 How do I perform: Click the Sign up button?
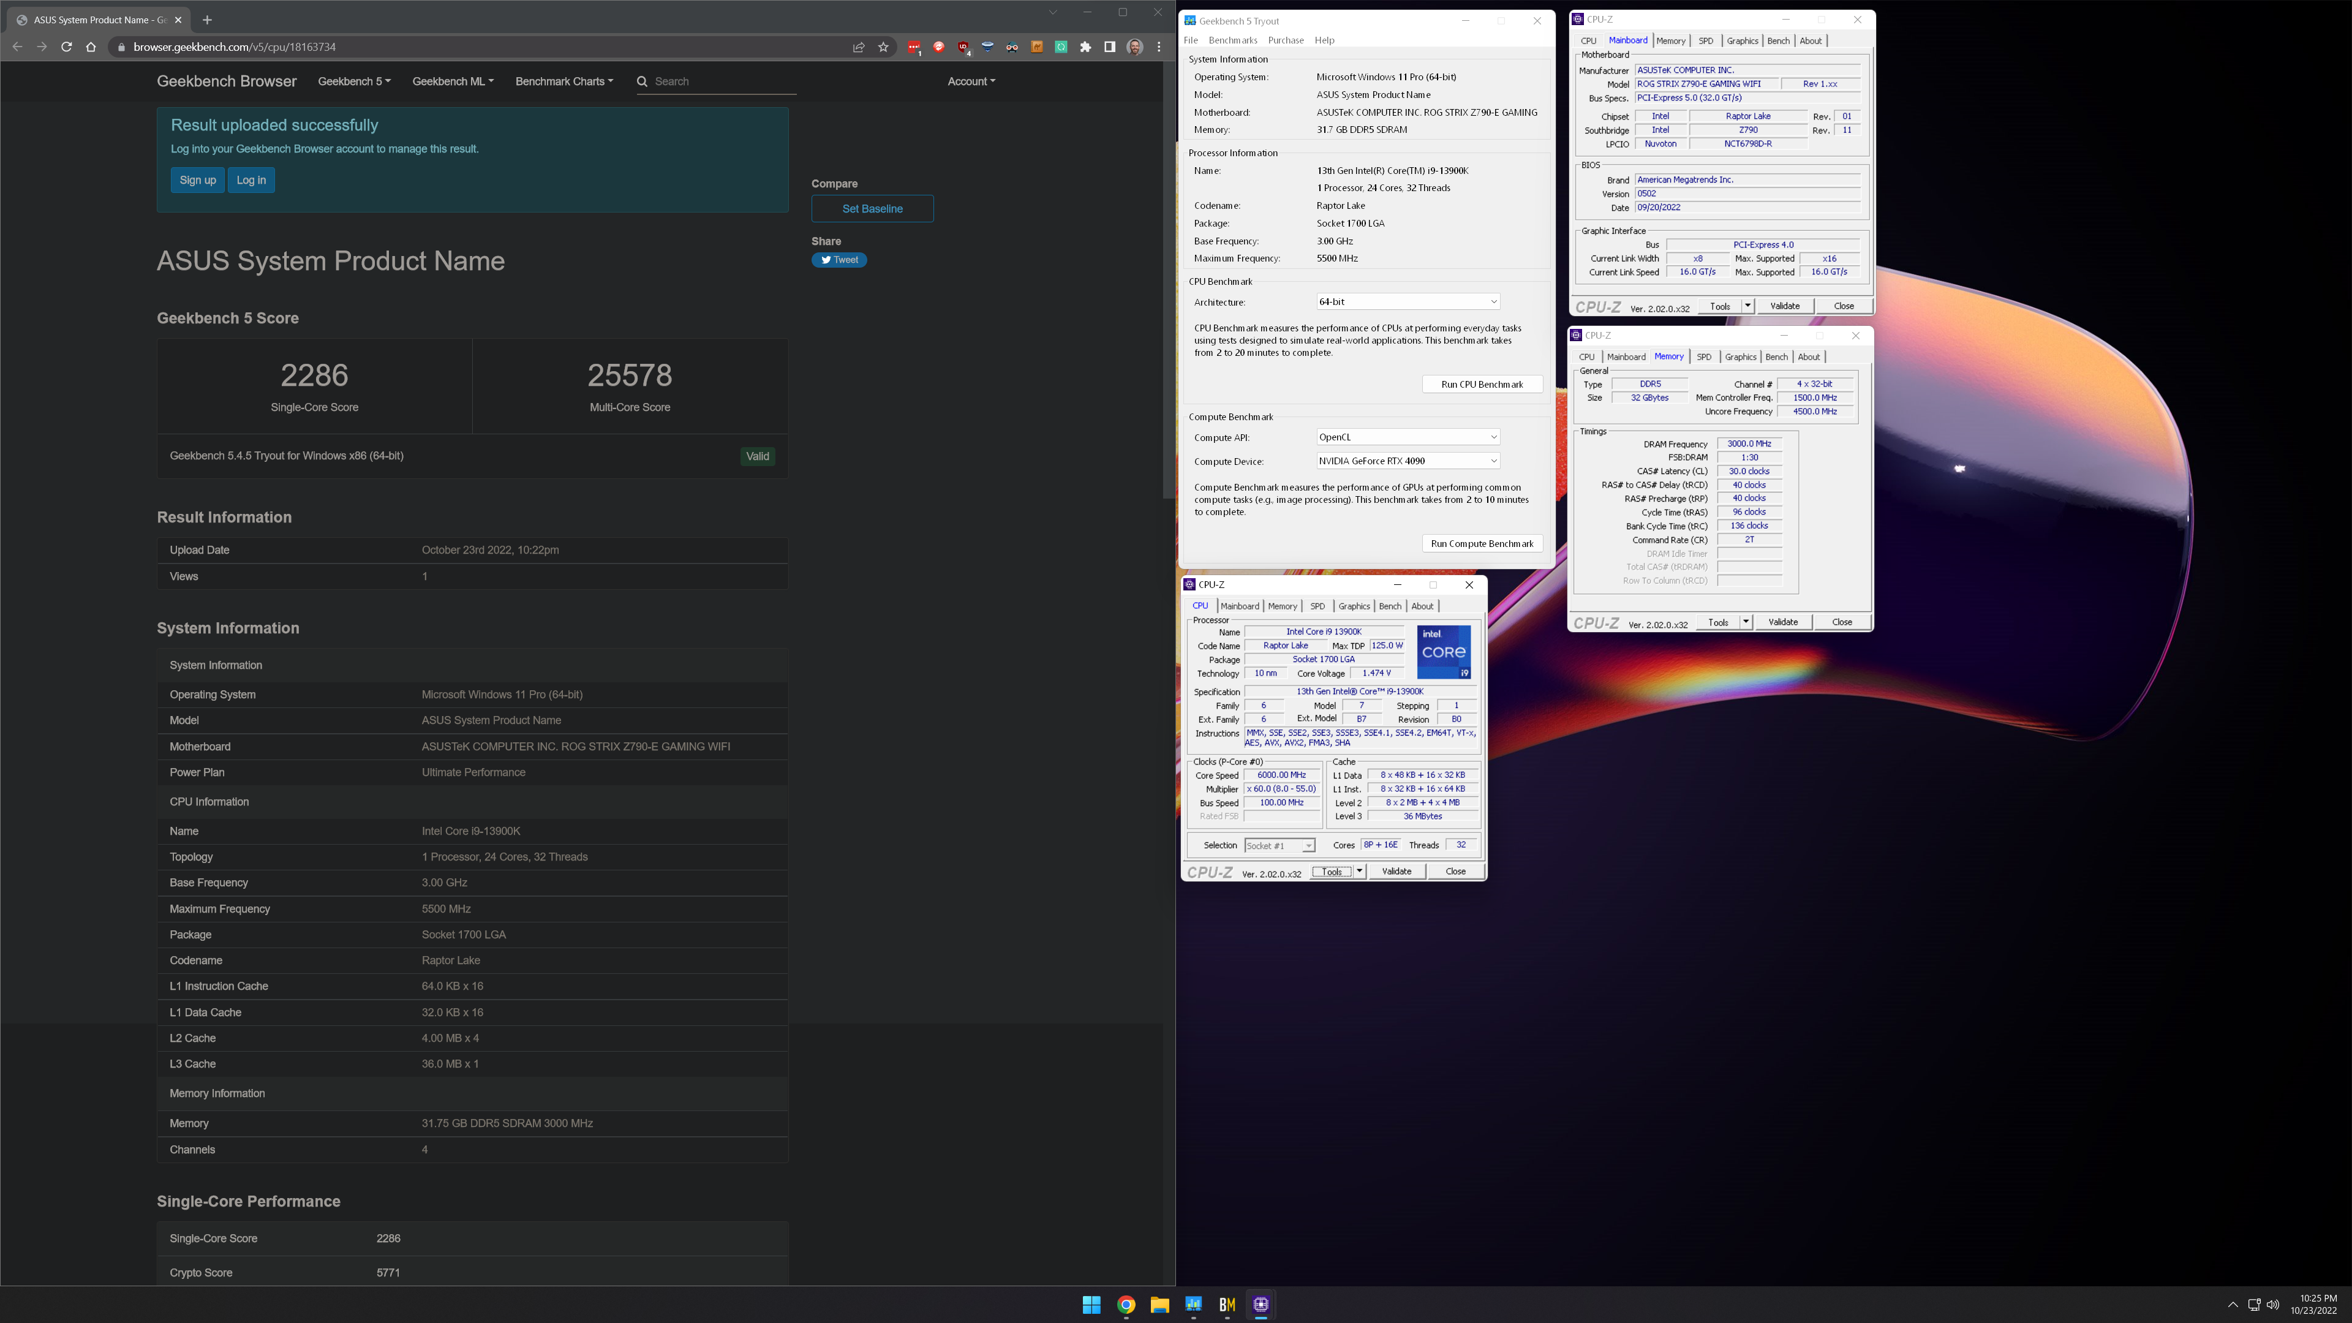click(197, 180)
